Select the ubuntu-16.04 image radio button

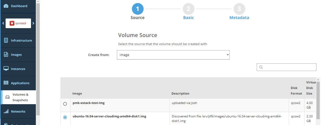pos(65,117)
